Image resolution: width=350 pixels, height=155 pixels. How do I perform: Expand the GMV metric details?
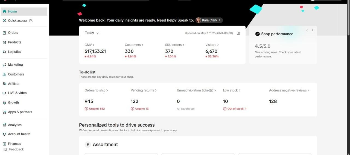(89, 45)
